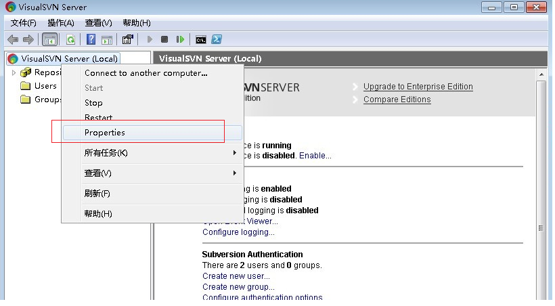Expand the Repositories tree node arrow

pyautogui.click(x=14, y=72)
